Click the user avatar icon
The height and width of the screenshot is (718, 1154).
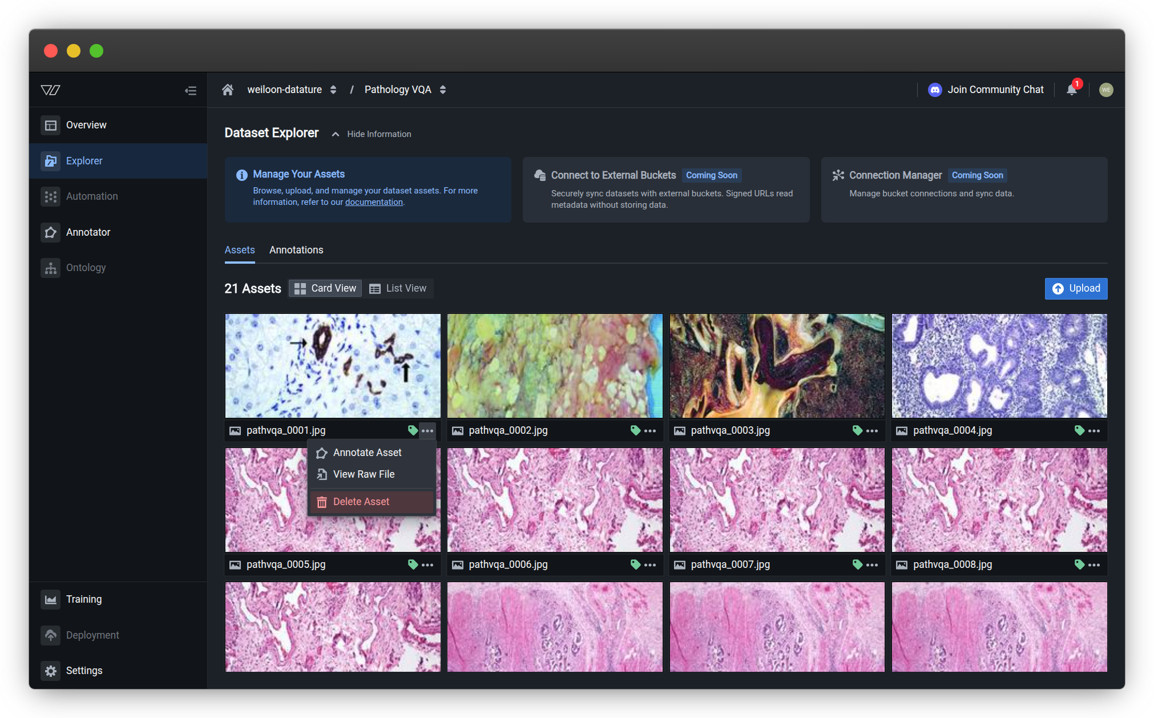tap(1105, 90)
